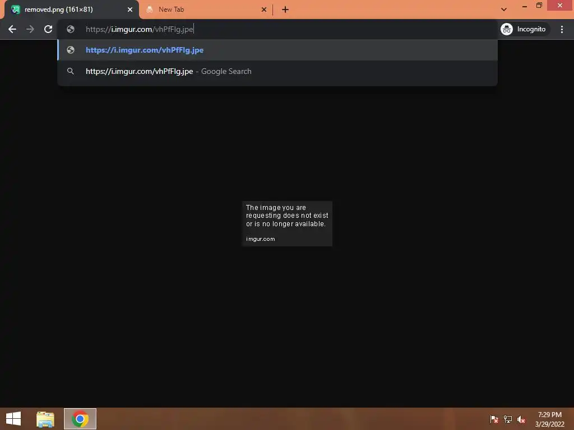This screenshot has width=574, height=430.
Task: Restore down the Chrome window
Action: click(x=539, y=5)
